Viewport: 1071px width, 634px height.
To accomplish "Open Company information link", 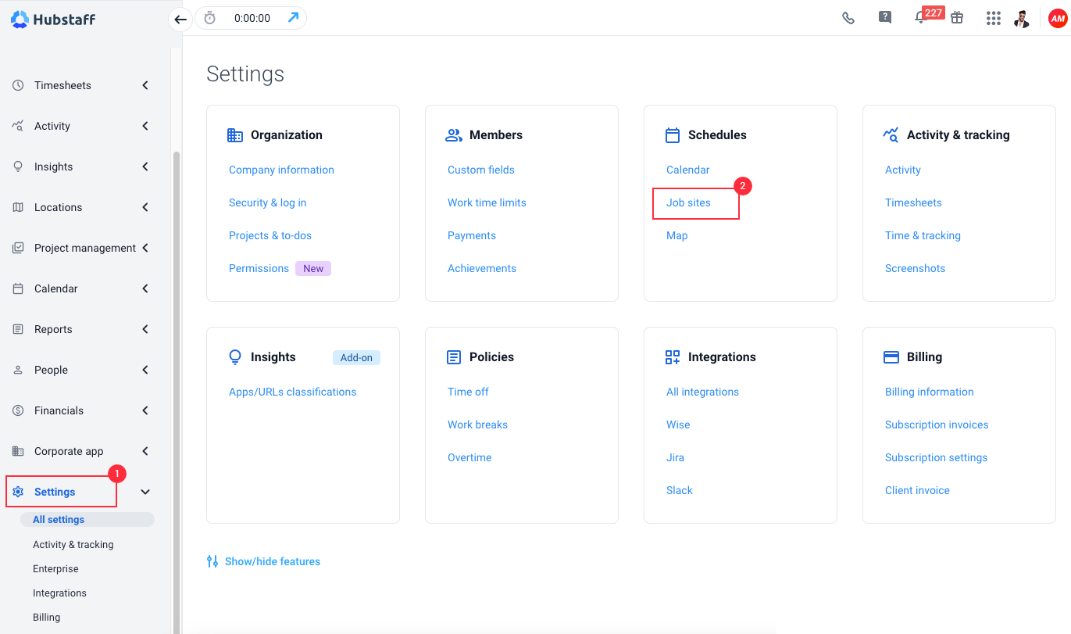I will click(x=281, y=170).
